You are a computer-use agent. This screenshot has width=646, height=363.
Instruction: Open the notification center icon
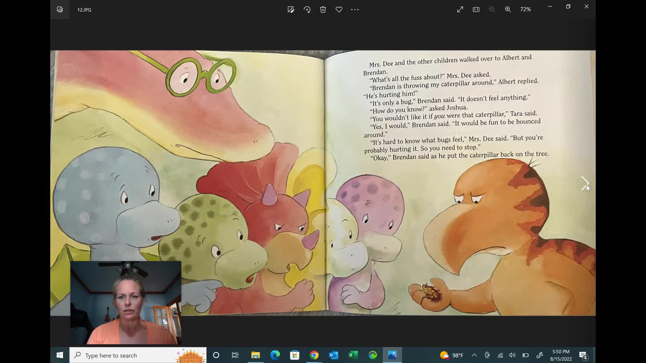[583, 355]
